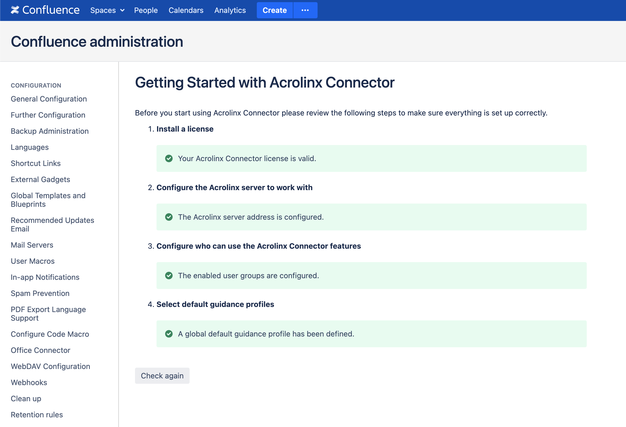Open In-app Notifications settings
626x427 pixels.
coord(45,277)
